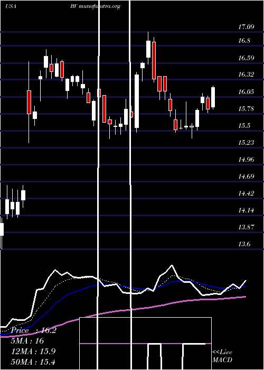The width and height of the screenshot is (264, 370).
Task: Click the 15.78 price axis label
Action: tap(246, 109)
